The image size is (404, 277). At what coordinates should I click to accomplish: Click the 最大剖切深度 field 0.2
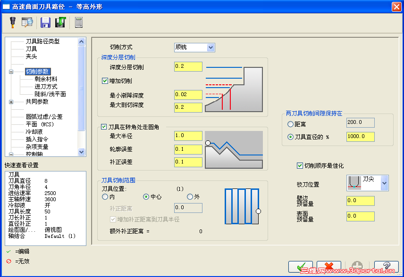click(x=188, y=107)
